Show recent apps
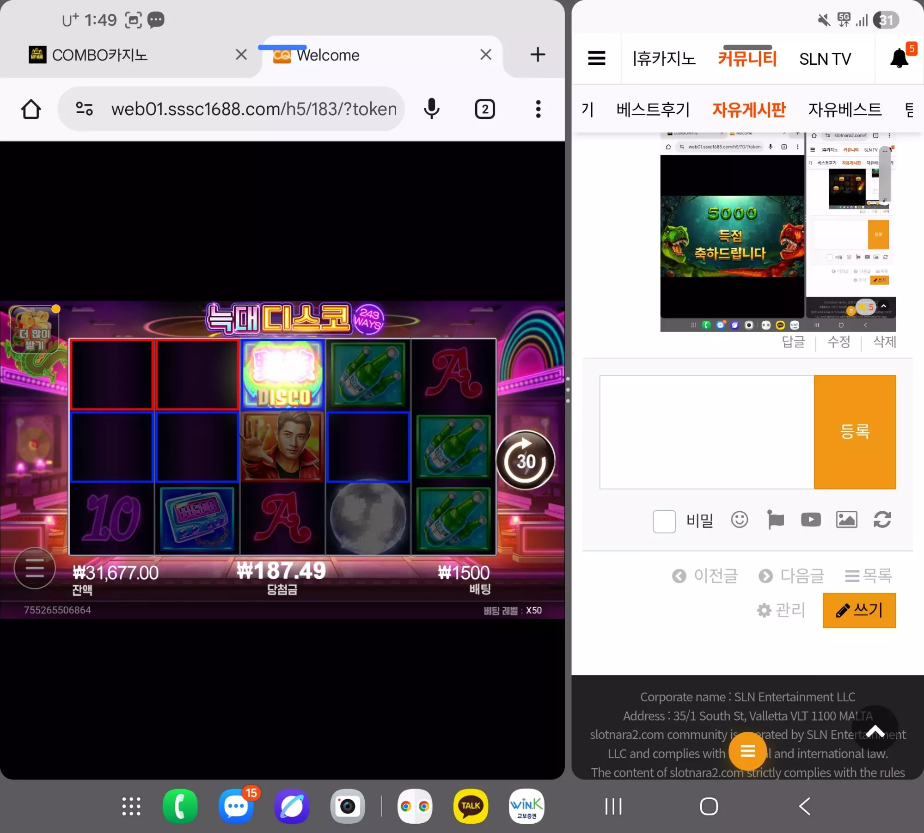The image size is (924, 833). 613,806
